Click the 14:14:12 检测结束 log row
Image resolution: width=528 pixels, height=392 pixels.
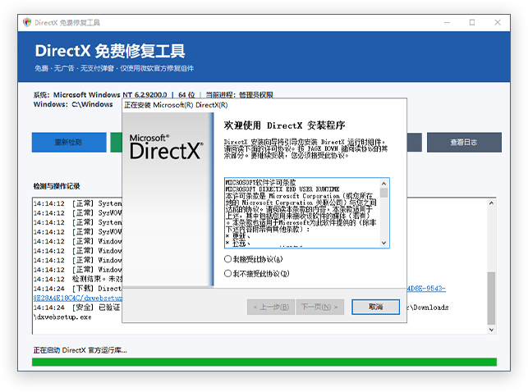click(x=77, y=279)
